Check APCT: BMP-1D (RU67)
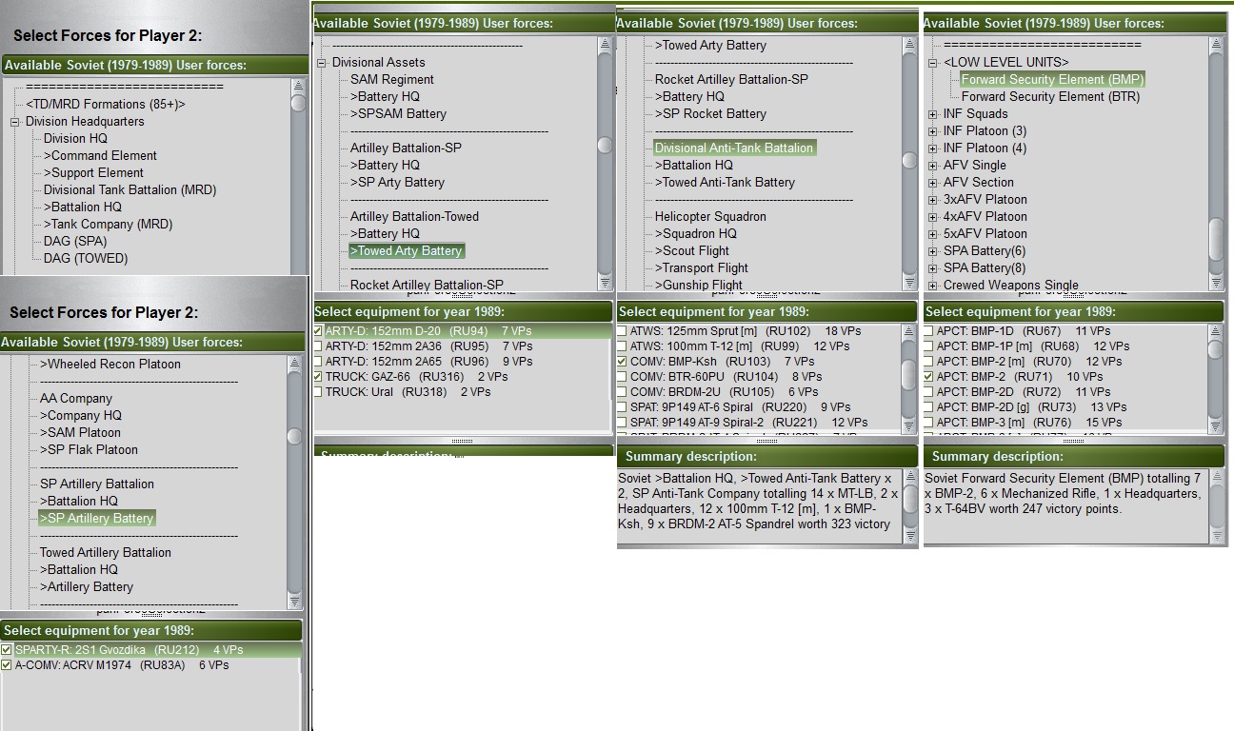This screenshot has height=731, width=1234. point(928,331)
